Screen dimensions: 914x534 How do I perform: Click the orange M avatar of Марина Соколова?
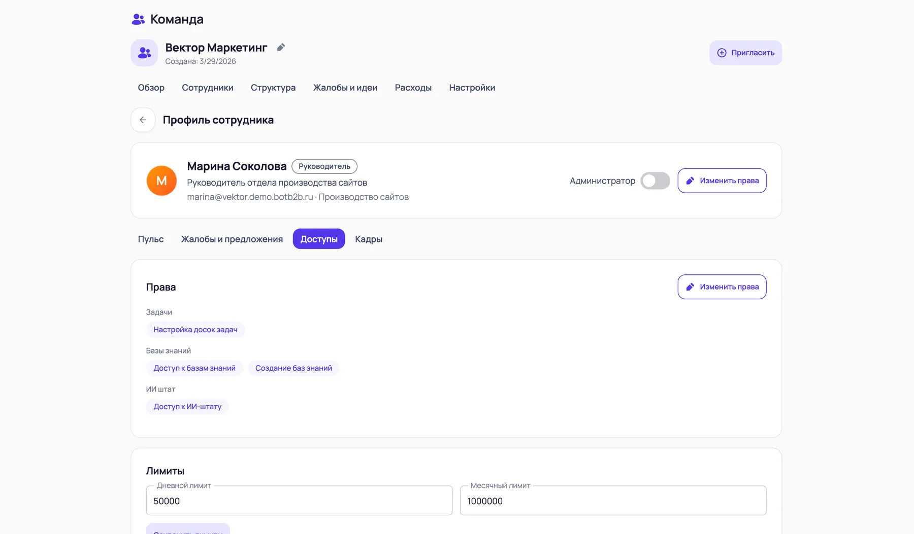(161, 181)
